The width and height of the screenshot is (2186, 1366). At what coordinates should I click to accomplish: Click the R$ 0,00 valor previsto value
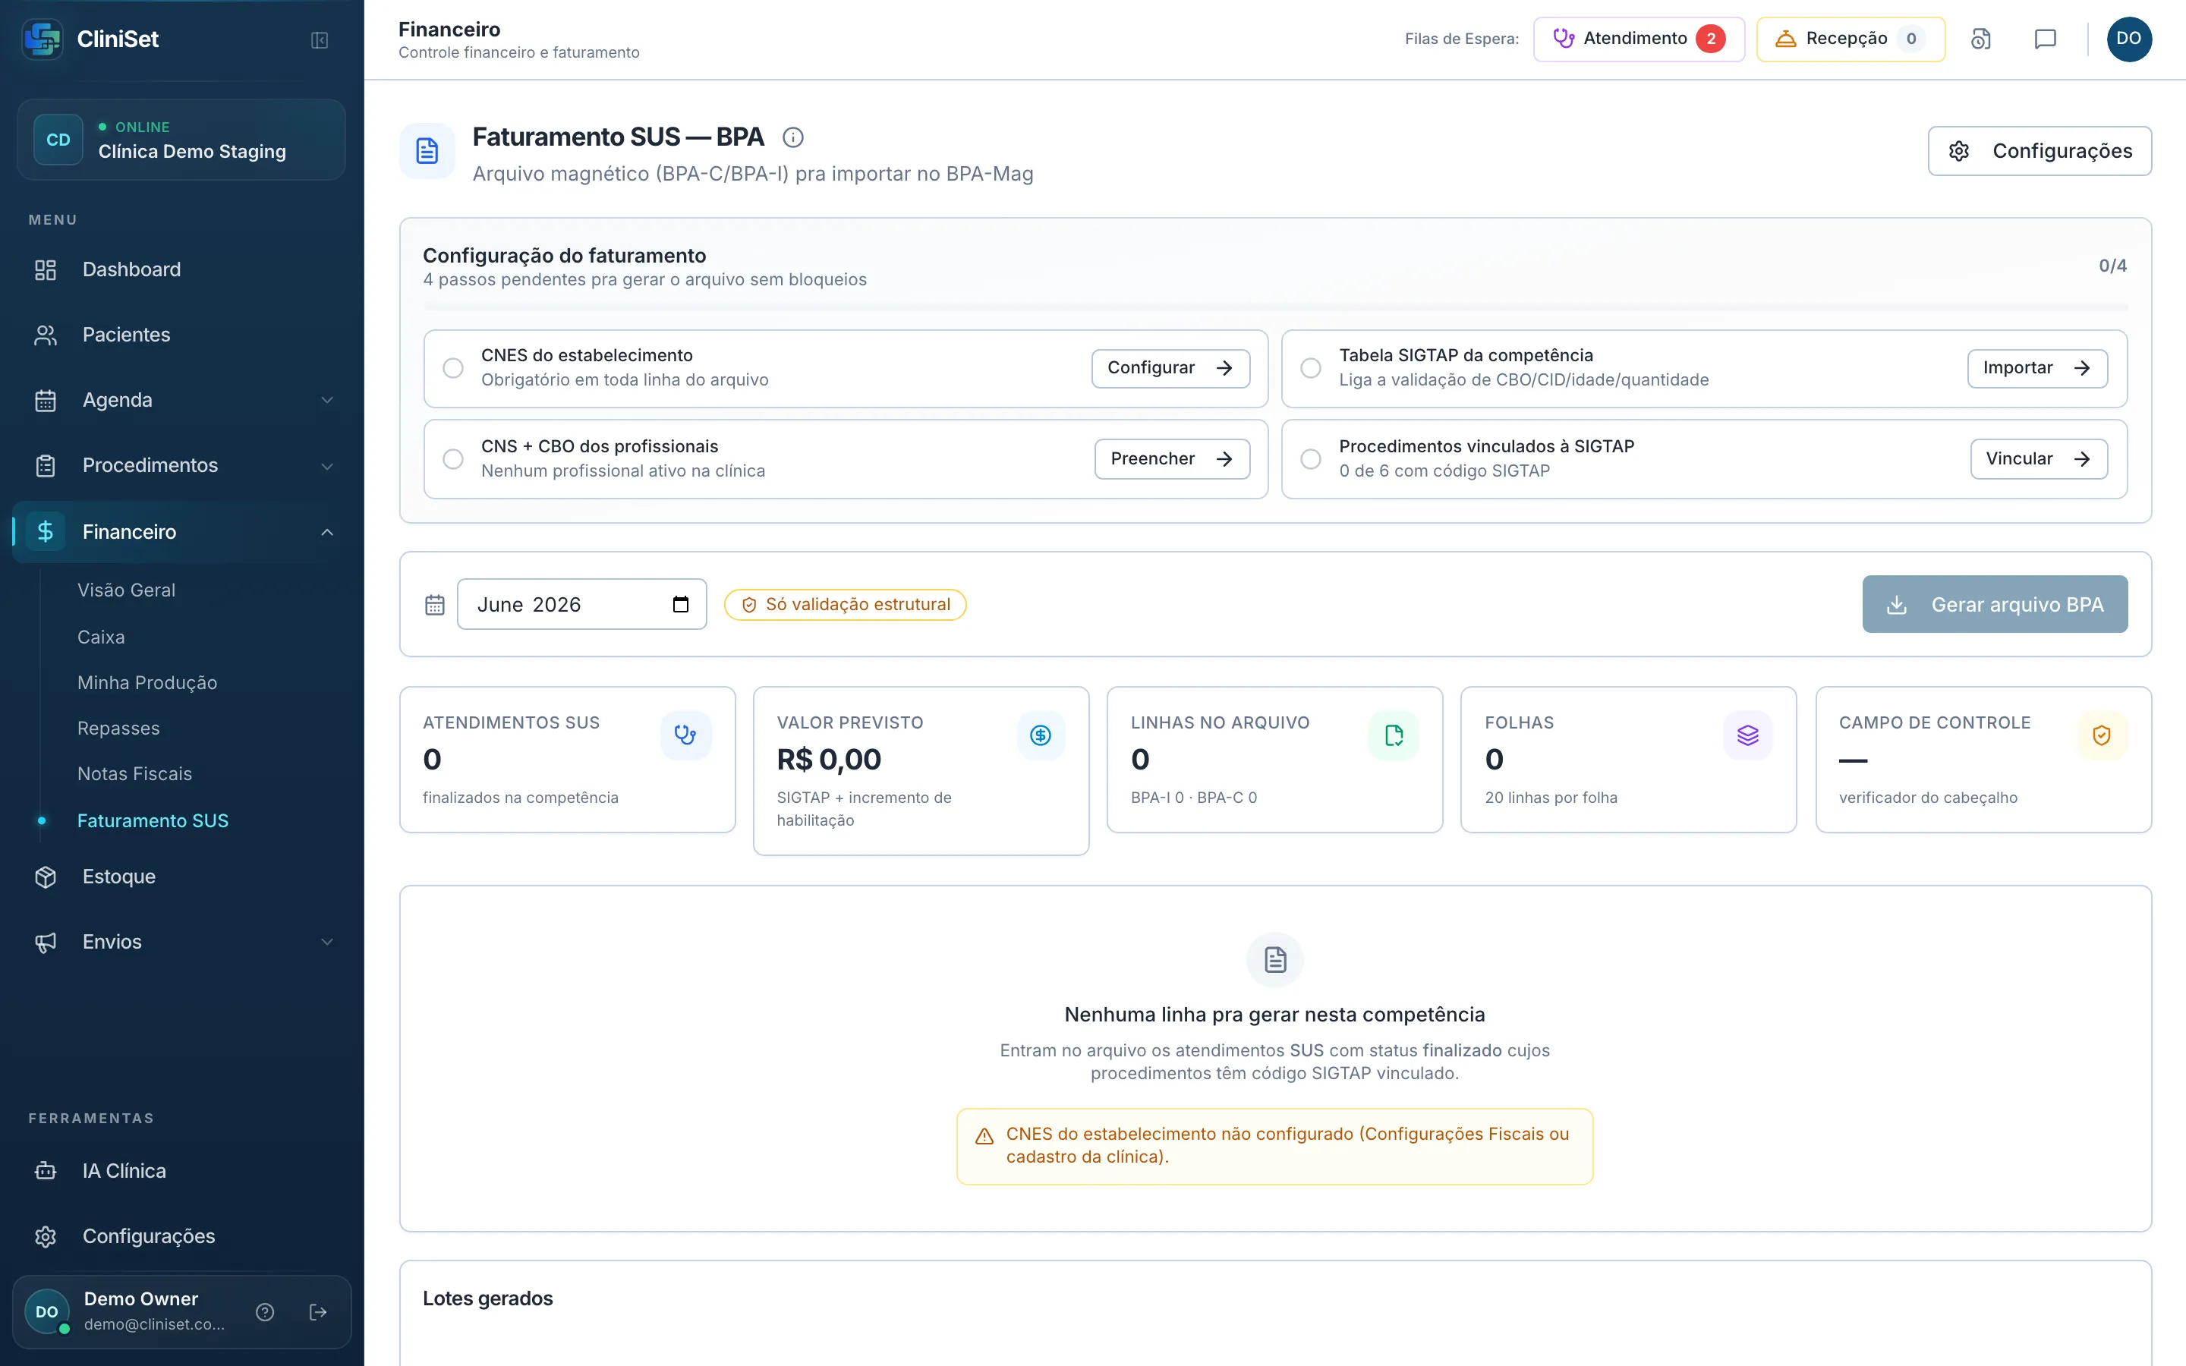tap(829, 759)
